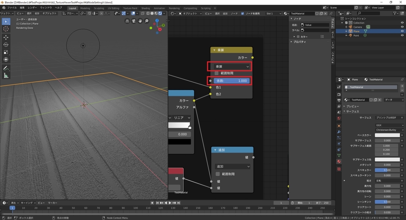This screenshot has width=406, height=220.
Task: Open the Texture properties checker icon
Action: pos(339,169)
